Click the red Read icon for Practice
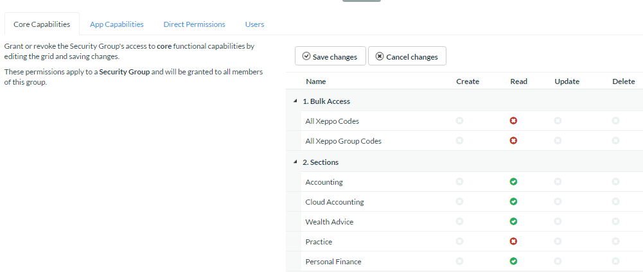 point(513,242)
